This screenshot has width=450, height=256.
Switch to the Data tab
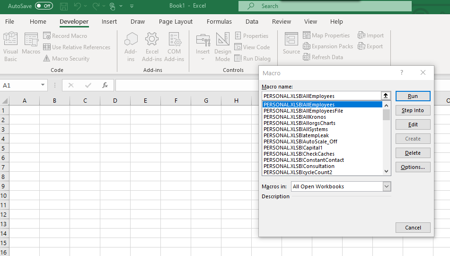point(252,21)
